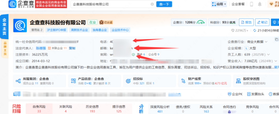The width and height of the screenshot is (279, 114).
Task: Click the 高新技术企业 tag
Action: [79, 30]
